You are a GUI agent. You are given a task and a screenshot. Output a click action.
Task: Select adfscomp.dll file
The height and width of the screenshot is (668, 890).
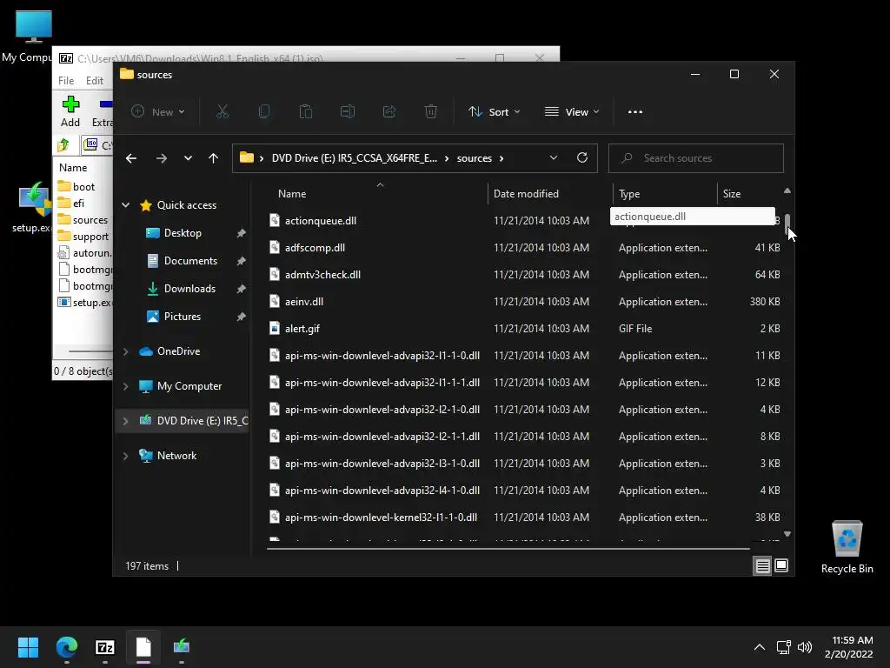pyautogui.click(x=315, y=248)
